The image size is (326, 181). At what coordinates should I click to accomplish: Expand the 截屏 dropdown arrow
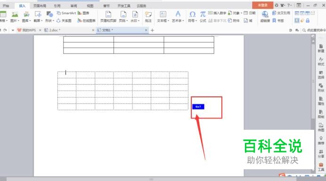42,21
